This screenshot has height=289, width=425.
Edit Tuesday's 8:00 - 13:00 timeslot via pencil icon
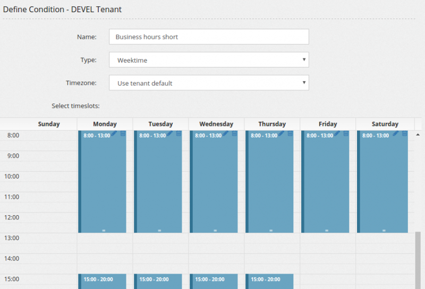[x=170, y=134]
